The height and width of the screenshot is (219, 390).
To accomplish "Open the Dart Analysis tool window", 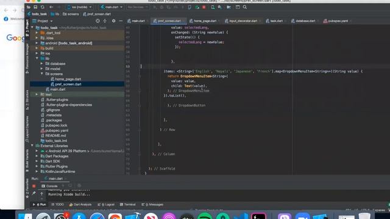I will [80, 204].
